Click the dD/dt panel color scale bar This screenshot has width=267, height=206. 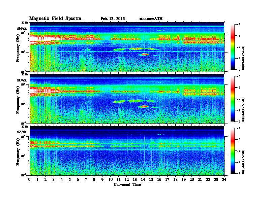[233, 99]
